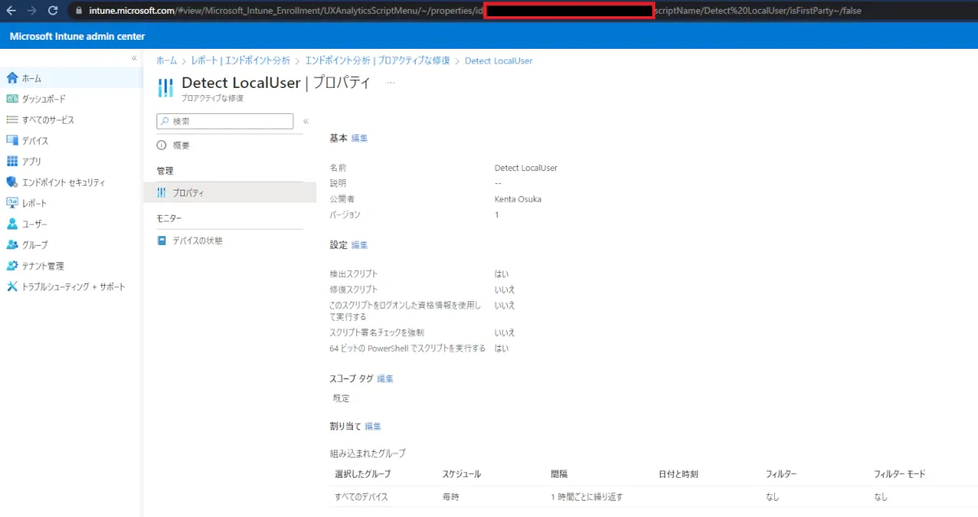Image resolution: width=978 pixels, height=517 pixels.
Task: Click the すべてのサービス list icon
Action: click(12, 120)
